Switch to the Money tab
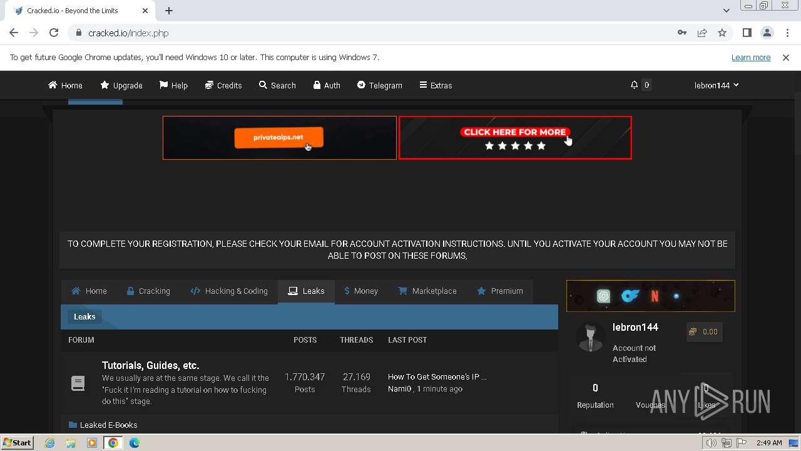This screenshot has width=801, height=451. click(361, 291)
